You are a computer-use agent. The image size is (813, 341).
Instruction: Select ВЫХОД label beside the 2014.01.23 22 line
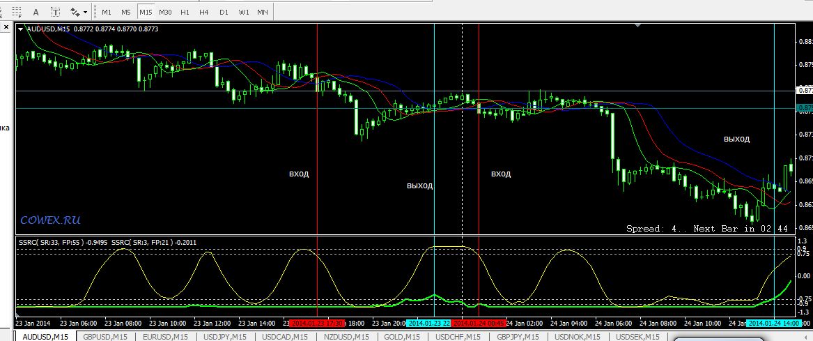pyautogui.click(x=420, y=185)
